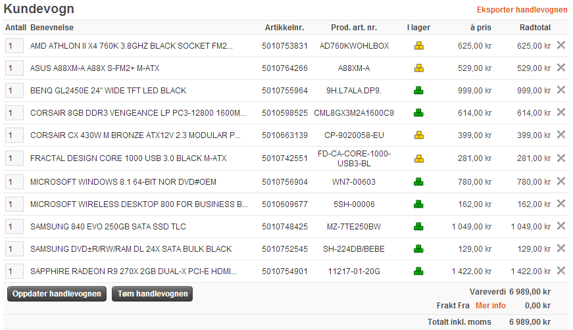Click quantity field for Windows 8.1
The height and width of the screenshot is (330, 573).
click(14, 182)
